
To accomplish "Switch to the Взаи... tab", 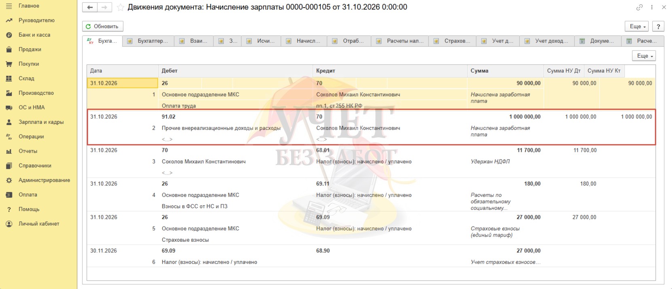I will point(194,41).
